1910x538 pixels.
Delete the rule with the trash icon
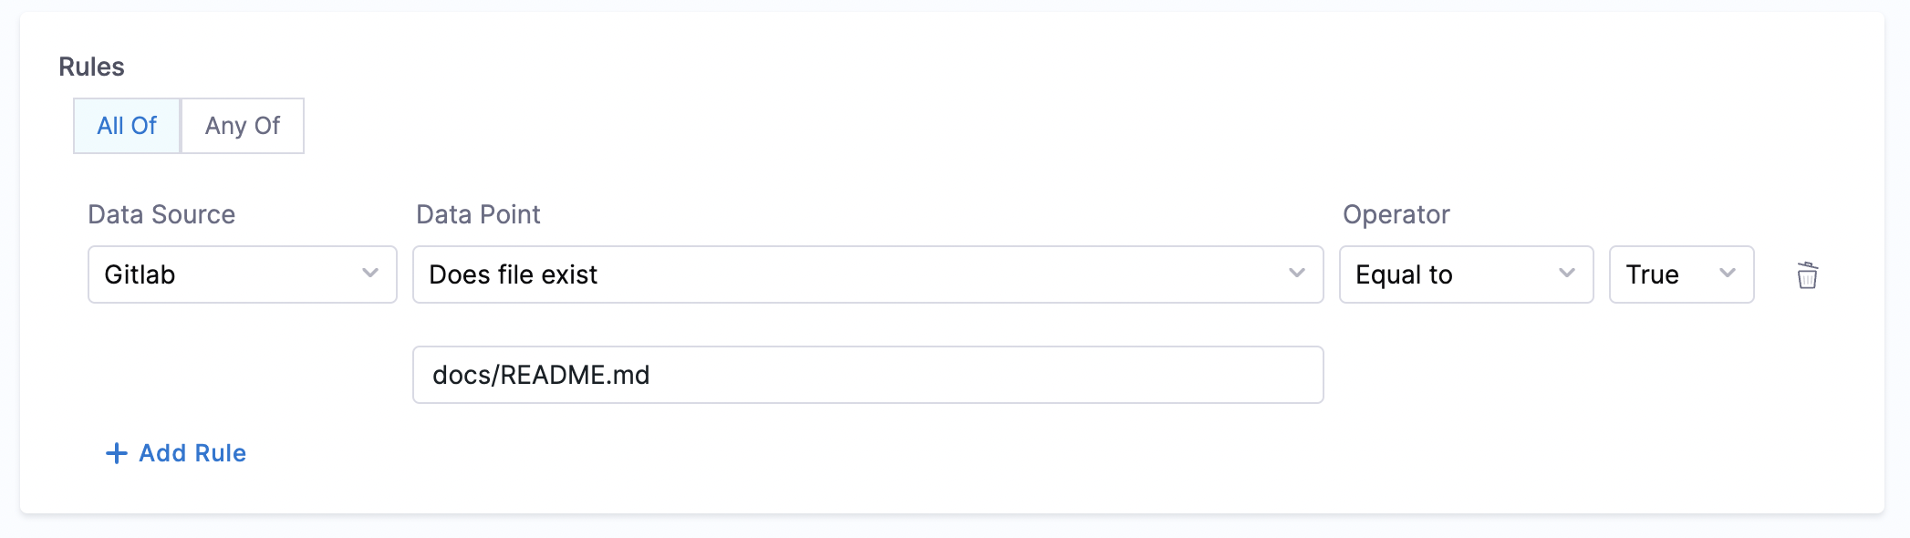click(1807, 275)
